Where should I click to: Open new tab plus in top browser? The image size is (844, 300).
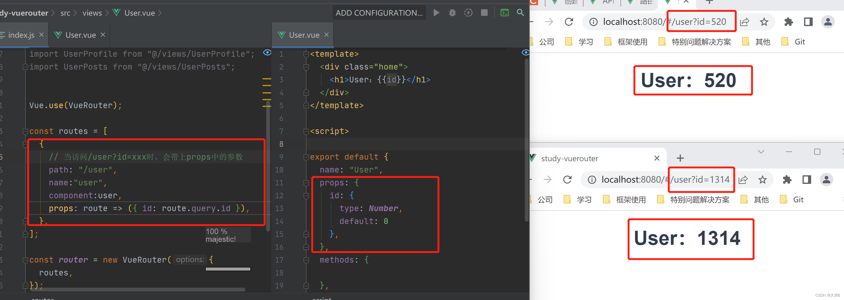click(709, 2)
